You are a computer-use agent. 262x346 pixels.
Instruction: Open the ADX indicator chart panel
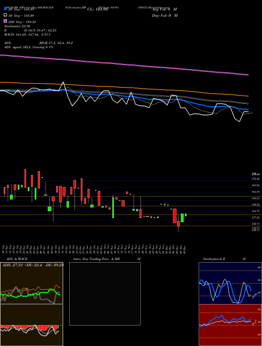tap(31, 283)
